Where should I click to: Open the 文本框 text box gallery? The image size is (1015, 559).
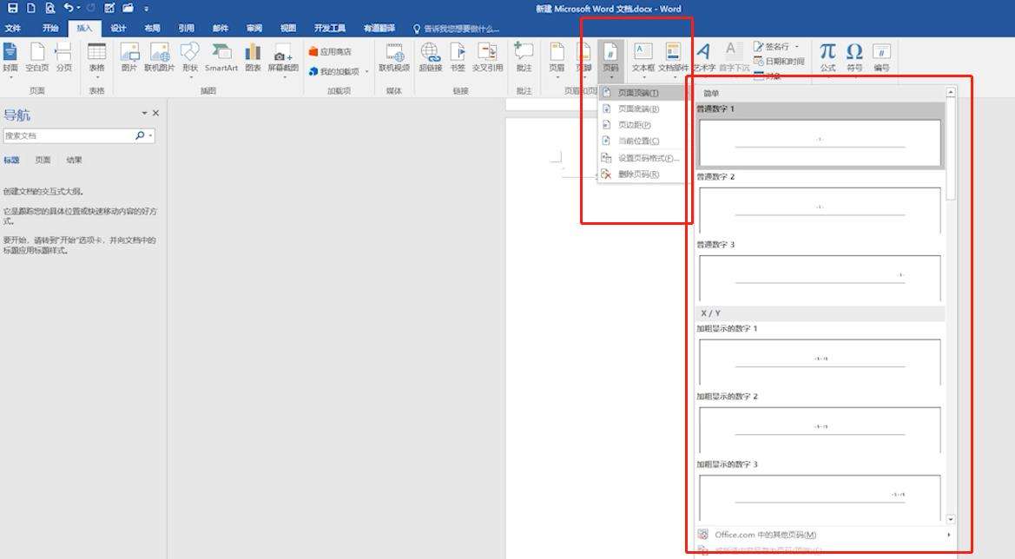point(643,60)
